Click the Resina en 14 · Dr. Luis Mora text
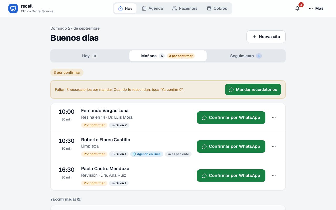Viewport: 336px width, 210px height. 107,117
